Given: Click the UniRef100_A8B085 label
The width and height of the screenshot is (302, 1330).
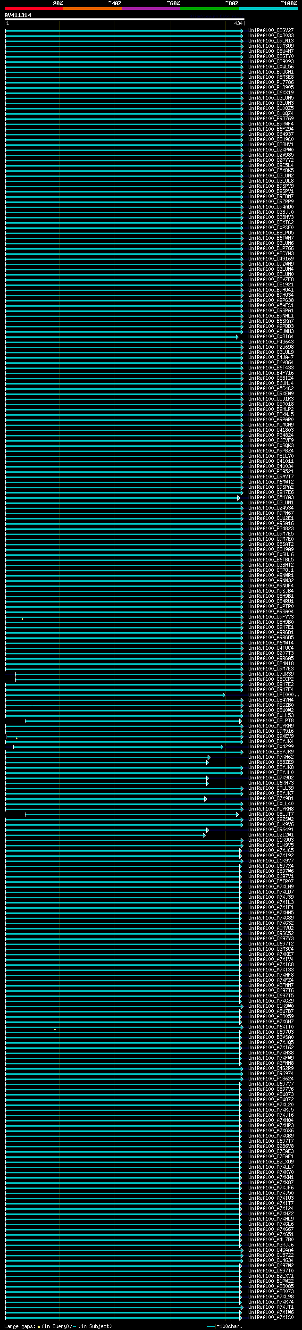Looking at the screenshot, I should [271, 1286].
